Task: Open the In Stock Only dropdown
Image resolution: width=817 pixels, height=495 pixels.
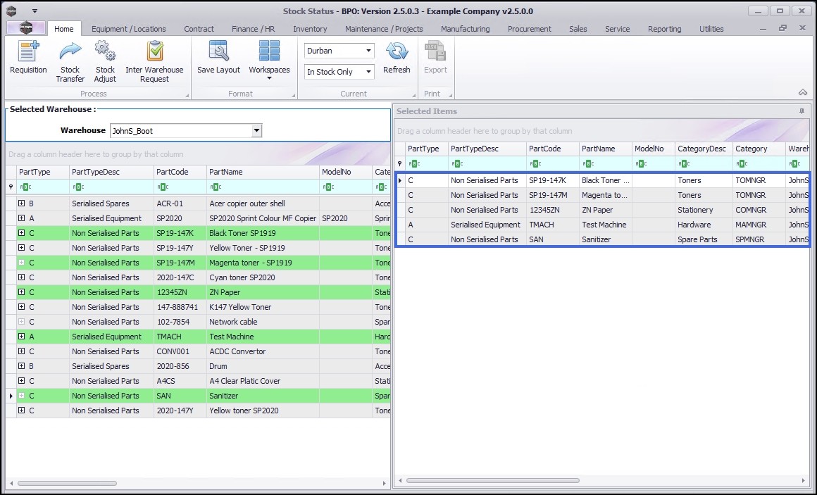Action: (369, 72)
